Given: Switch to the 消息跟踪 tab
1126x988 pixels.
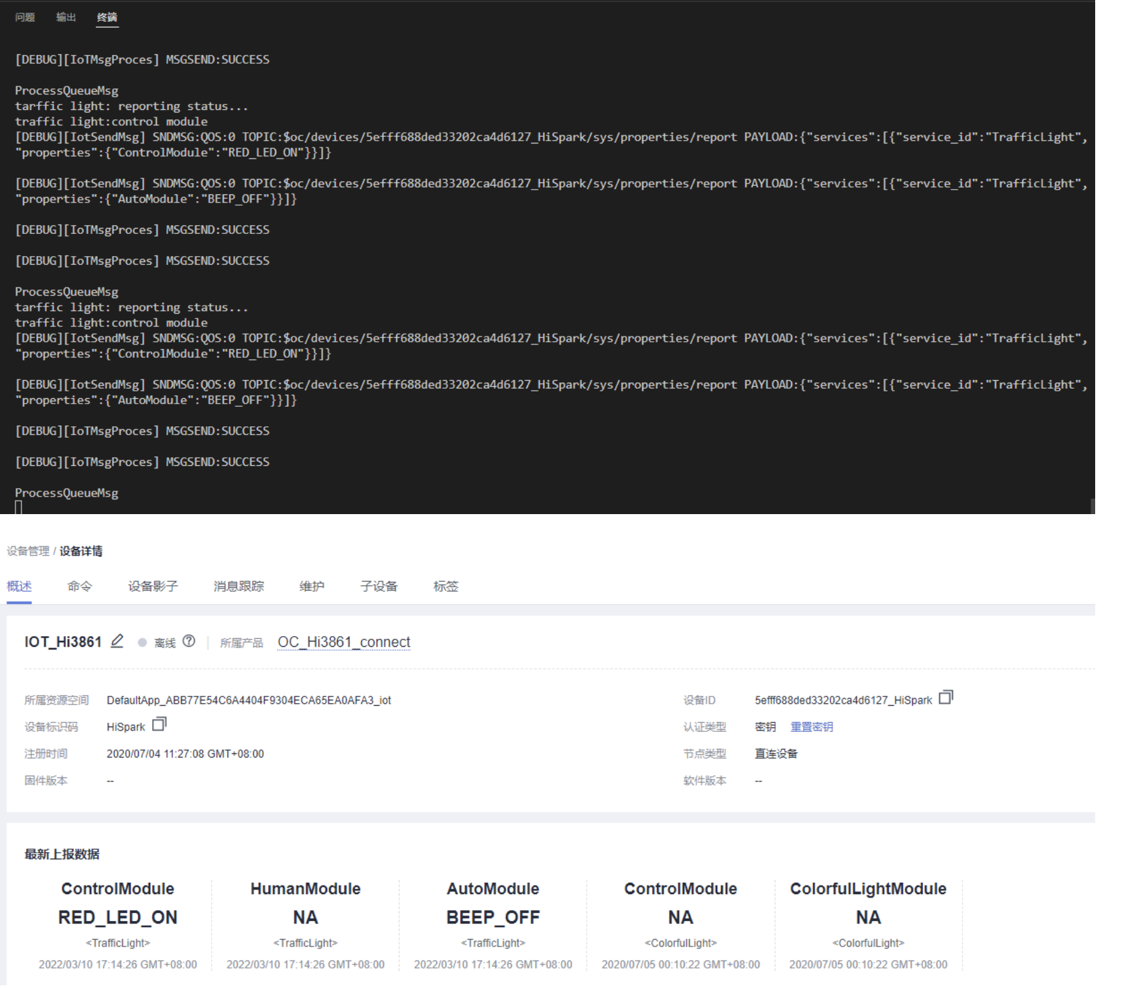Looking at the screenshot, I should pos(239,586).
